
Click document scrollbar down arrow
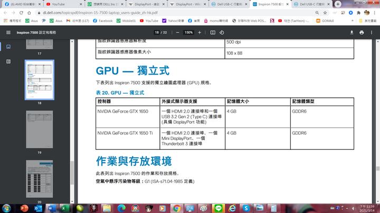pos(378,201)
